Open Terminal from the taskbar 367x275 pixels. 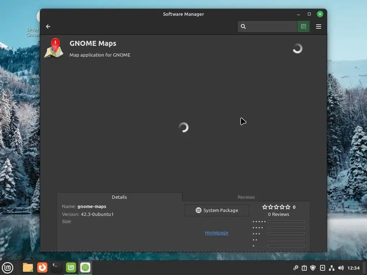56,267
